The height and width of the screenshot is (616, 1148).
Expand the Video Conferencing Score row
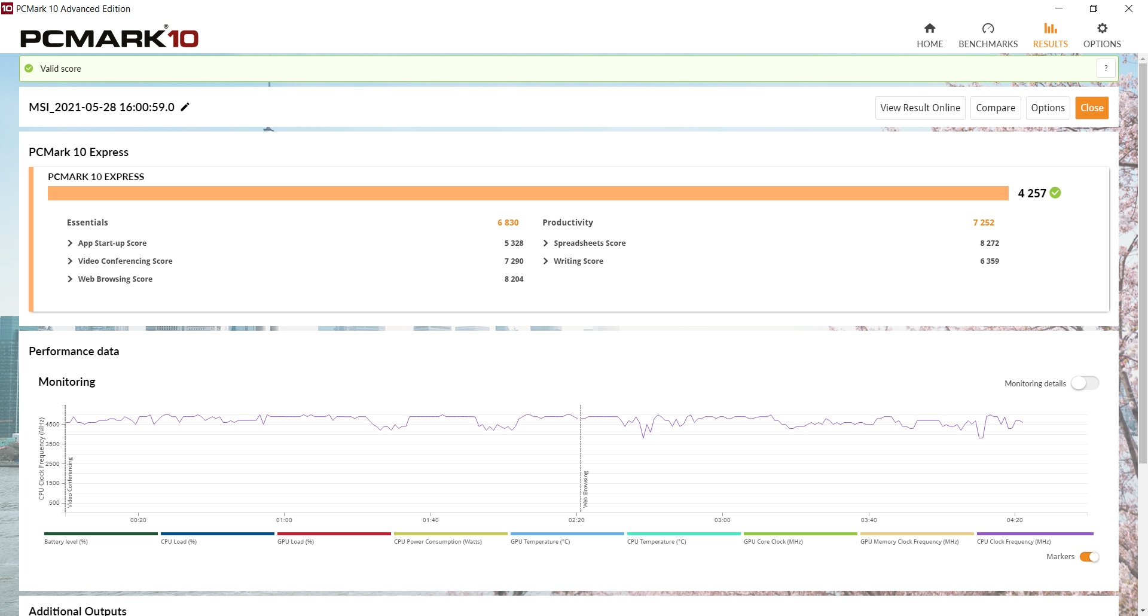coord(70,261)
